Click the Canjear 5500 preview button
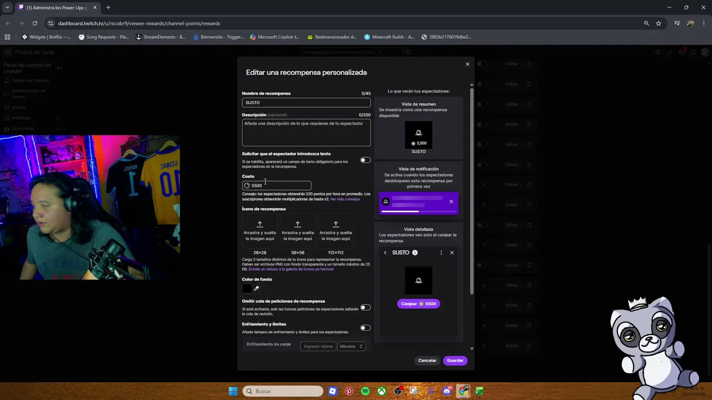712x400 pixels. pyautogui.click(x=418, y=304)
